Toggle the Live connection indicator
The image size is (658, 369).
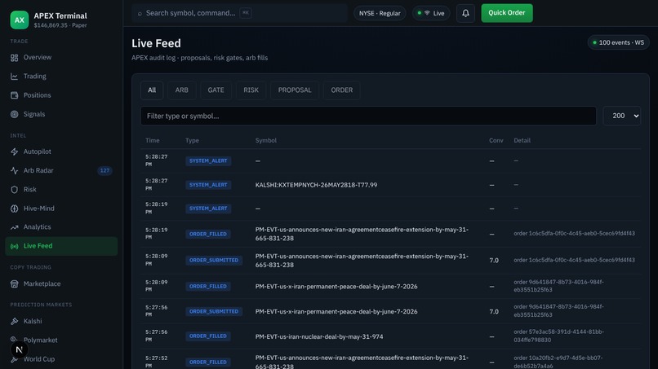pos(431,13)
